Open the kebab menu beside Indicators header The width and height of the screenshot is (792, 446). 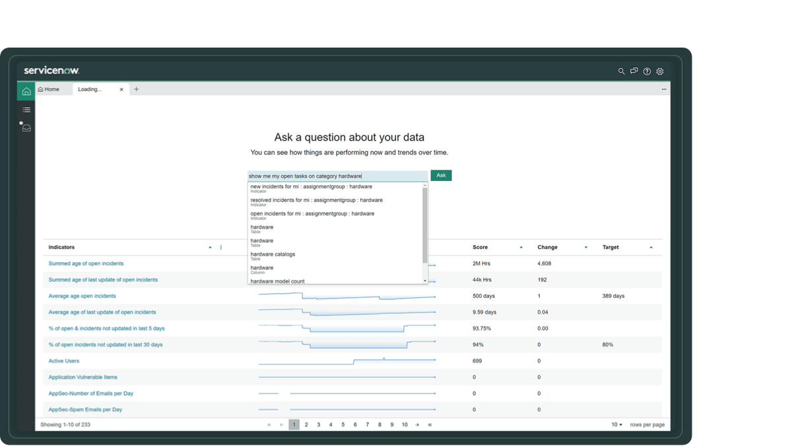(220, 247)
